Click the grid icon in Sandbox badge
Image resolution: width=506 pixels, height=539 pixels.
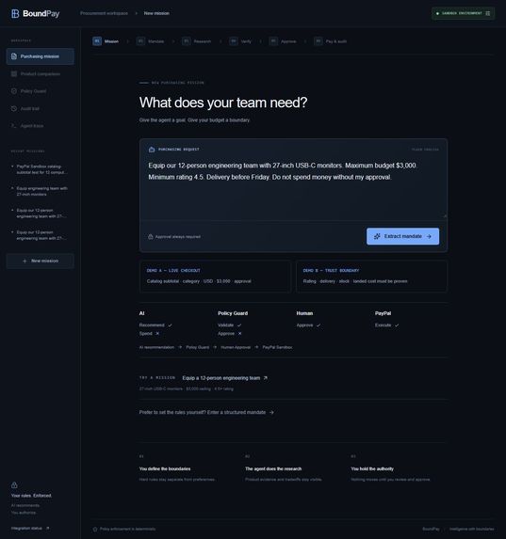click(x=487, y=13)
